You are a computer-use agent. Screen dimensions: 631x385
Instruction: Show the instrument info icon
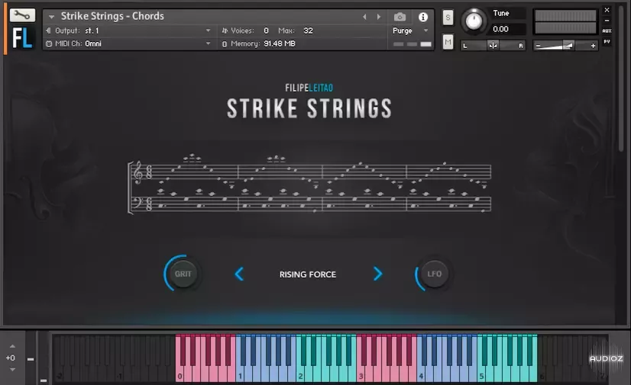(x=423, y=17)
